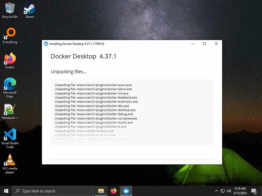Click the Docker Desktop taskbar icon
Screen dimensions: 262x196
click(126, 191)
